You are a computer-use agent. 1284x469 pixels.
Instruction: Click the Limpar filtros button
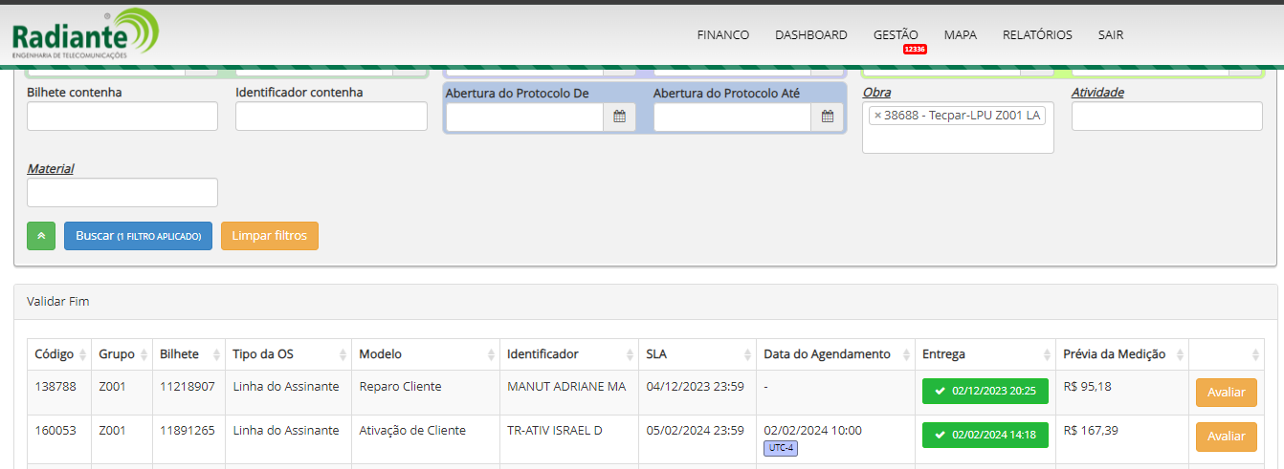[x=270, y=236]
